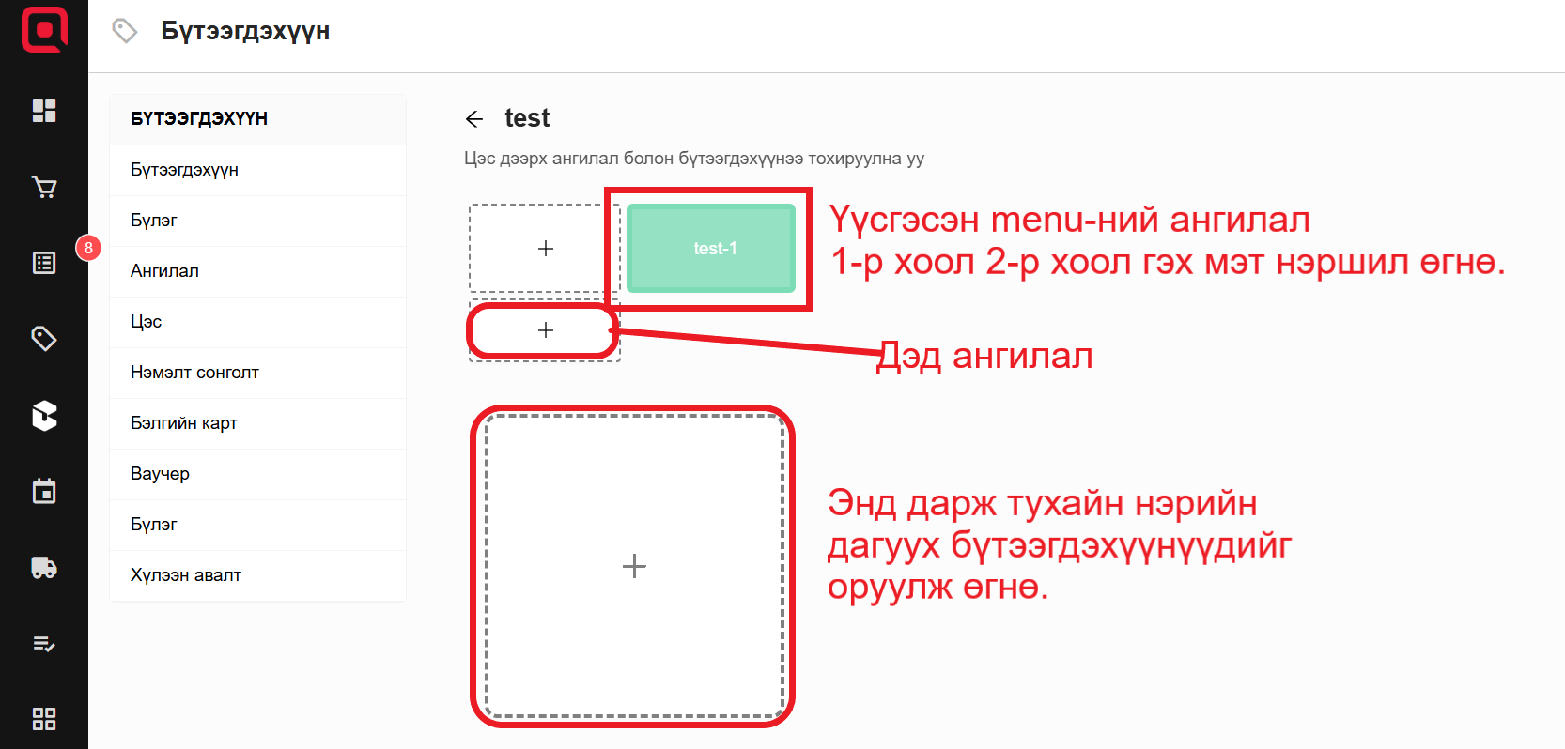
Task: Open the checklist sidebar icon
Action: click(44, 644)
